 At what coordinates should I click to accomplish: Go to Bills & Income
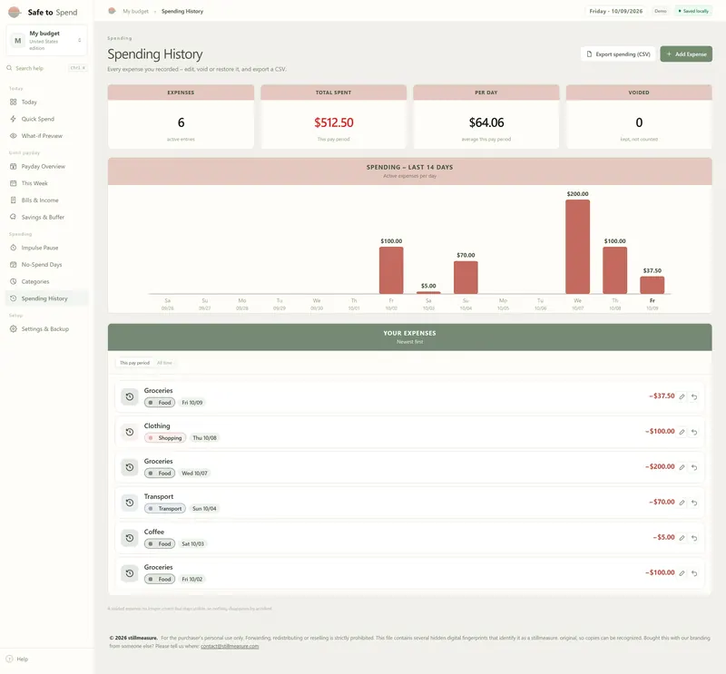(46, 200)
